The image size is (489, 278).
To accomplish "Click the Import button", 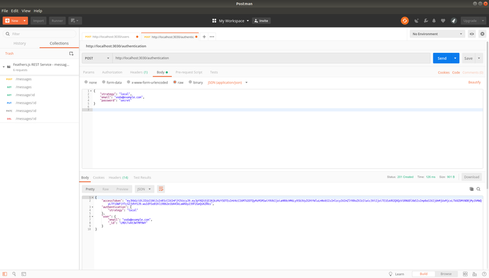I will [39, 21].
